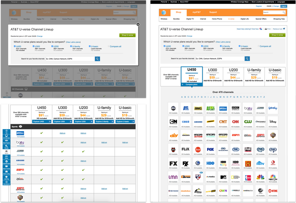
Task: Collapse the U450 Compare plans toggle
Action: pyautogui.click(x=192, y=84)
